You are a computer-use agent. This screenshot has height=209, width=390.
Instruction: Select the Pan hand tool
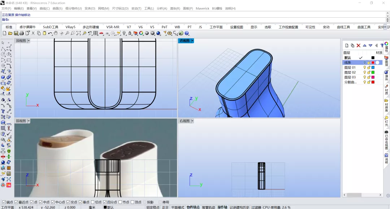coord(56,33)
